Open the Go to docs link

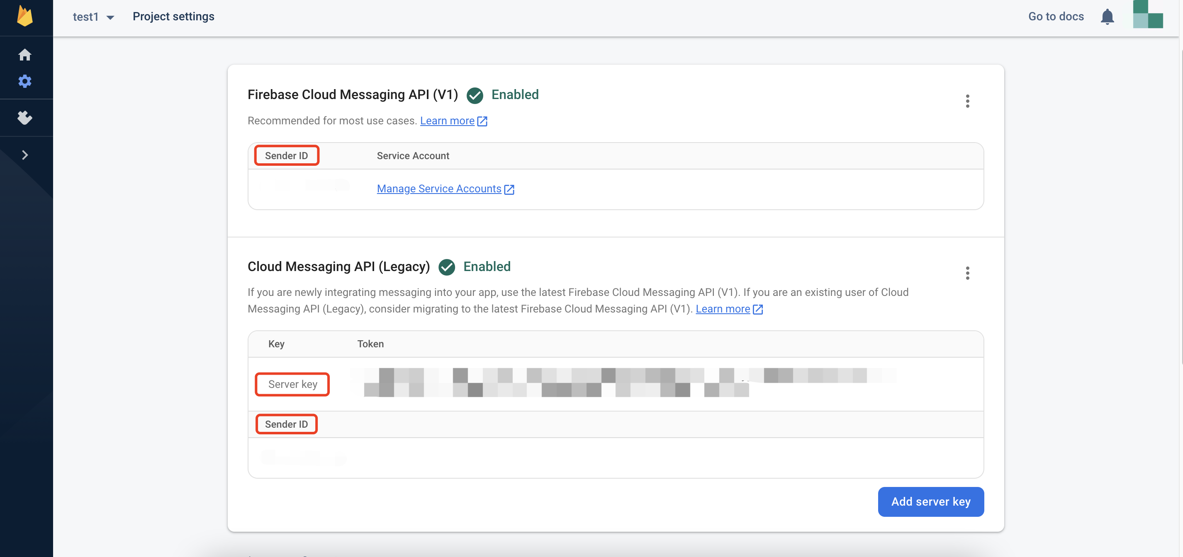[x=1056, y=17]
